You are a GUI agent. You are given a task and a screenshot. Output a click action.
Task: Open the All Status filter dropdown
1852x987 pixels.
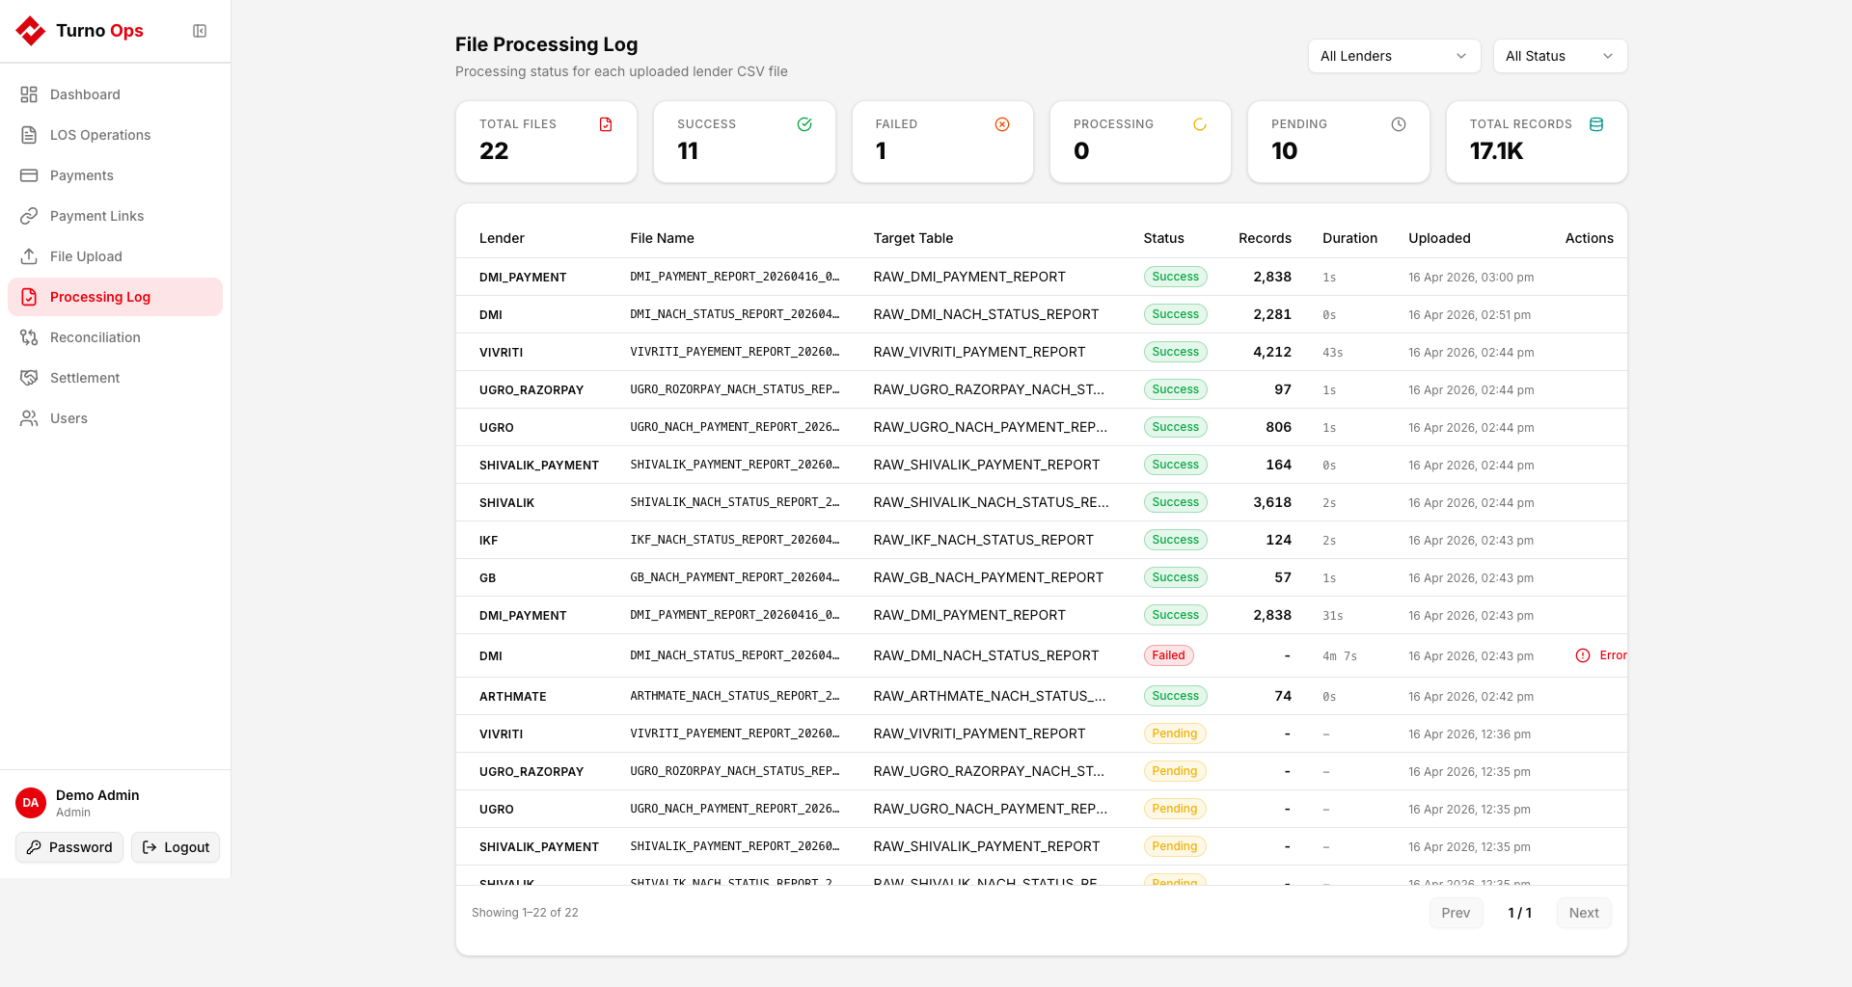[x=1560, y=56]
